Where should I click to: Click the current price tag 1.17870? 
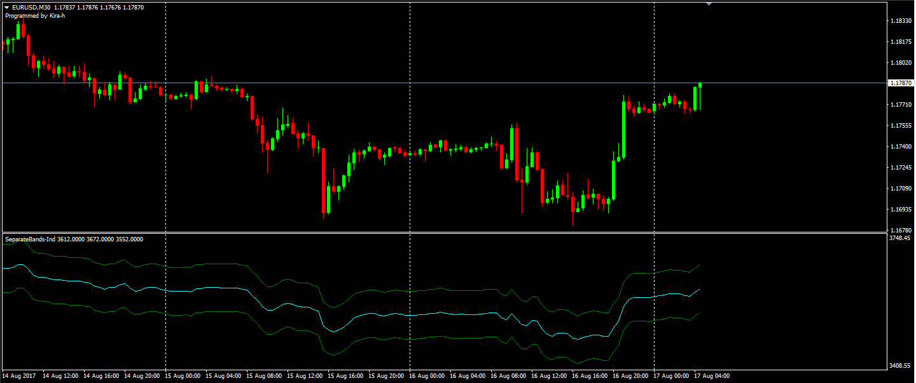click(x=899, y=83)
